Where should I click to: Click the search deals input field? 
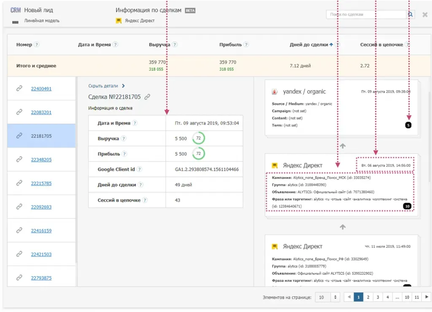point(366,14)
